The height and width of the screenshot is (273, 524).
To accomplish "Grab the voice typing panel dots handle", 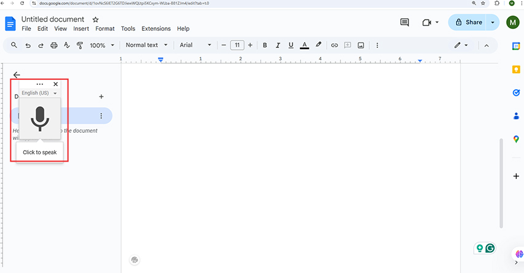I will tap(40, 84).
